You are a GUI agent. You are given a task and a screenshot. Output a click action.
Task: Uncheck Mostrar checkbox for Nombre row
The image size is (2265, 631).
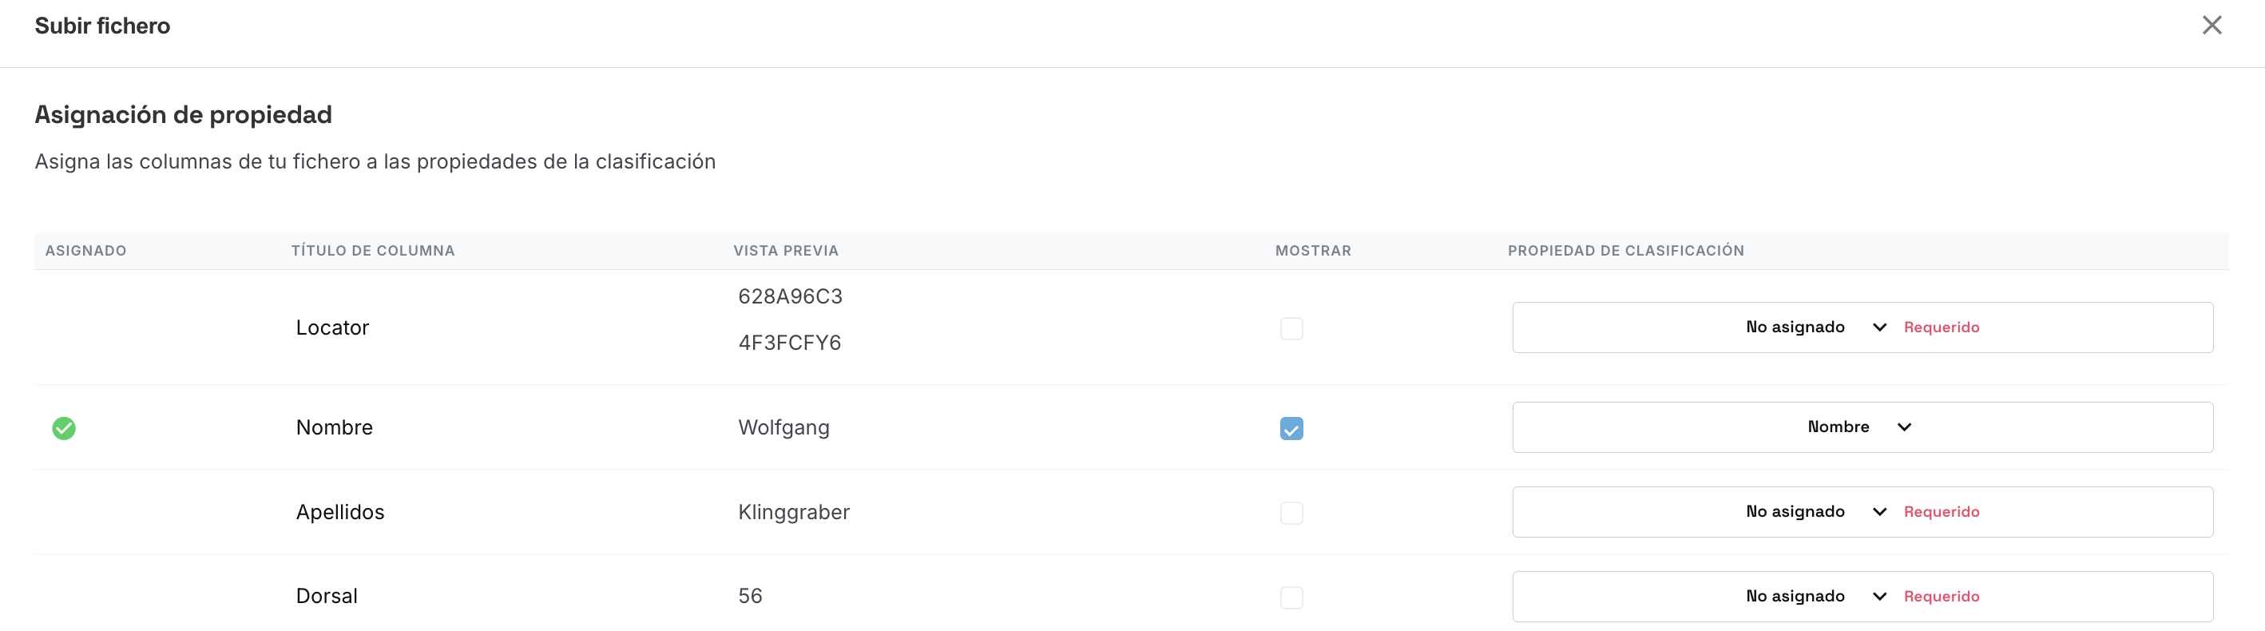pos(1291,428)
